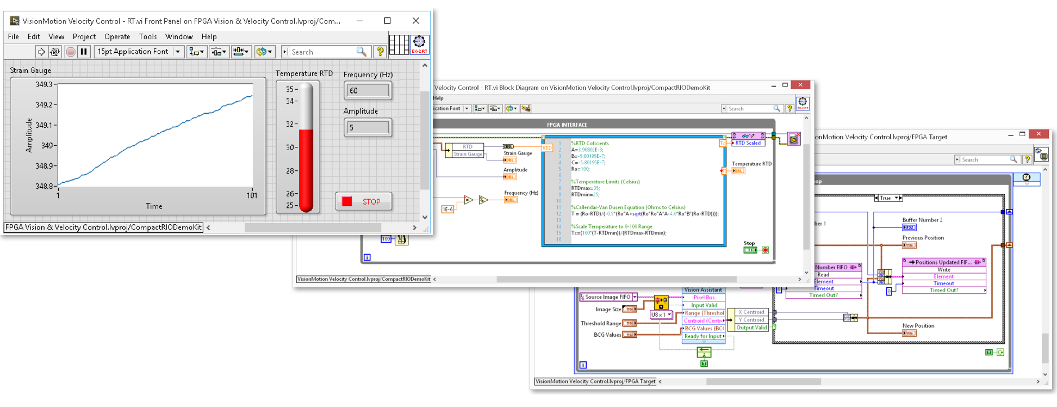Click the Buffer Number 2 U32 indicator
1057x407 pixels.
909,227
